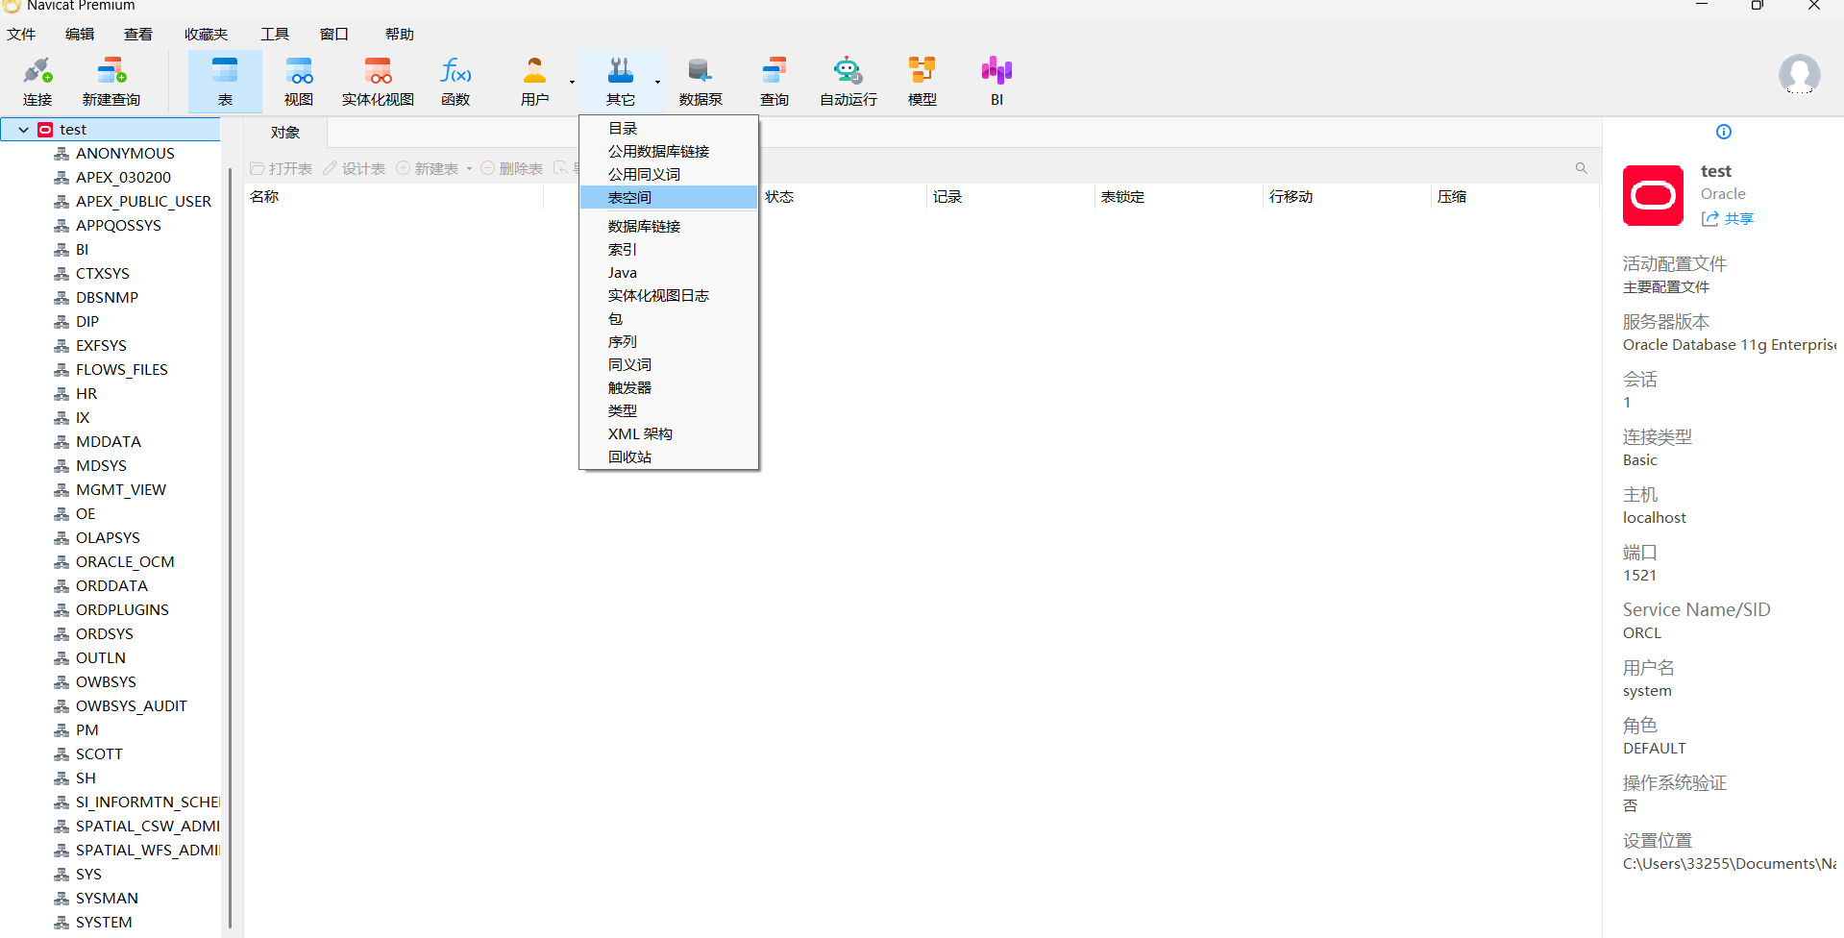Choose Public Synonym (公用同义词) entry

click(669, 174)
